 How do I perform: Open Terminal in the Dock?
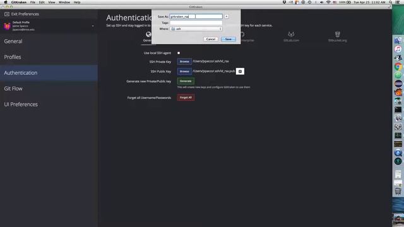(x=398, y=110)
